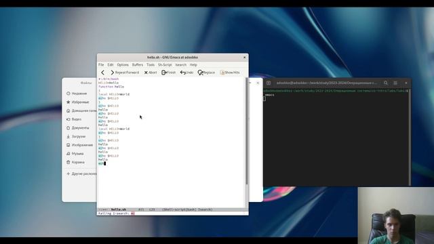Click the I-search minibuffer prompt
Screen dimensions: 434x244
(116, 213)
